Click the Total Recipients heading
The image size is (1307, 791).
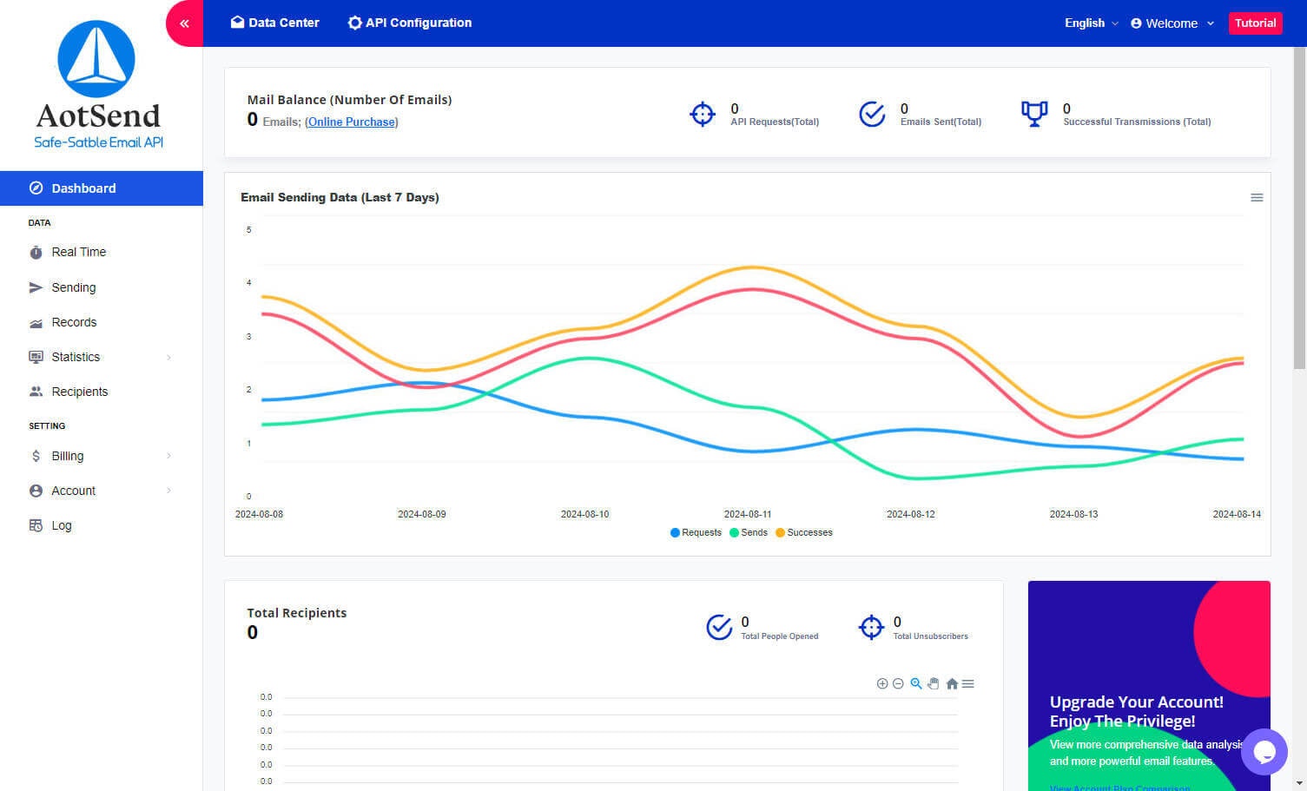296,613
